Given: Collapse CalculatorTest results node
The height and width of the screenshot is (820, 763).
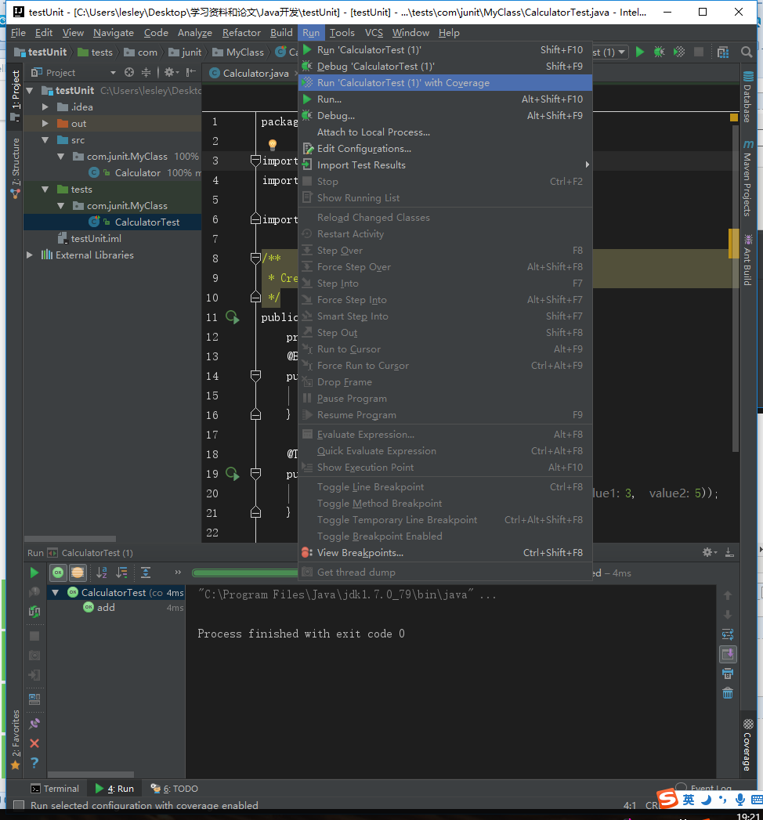Looking at the screenshot, I should pos(56,593).
